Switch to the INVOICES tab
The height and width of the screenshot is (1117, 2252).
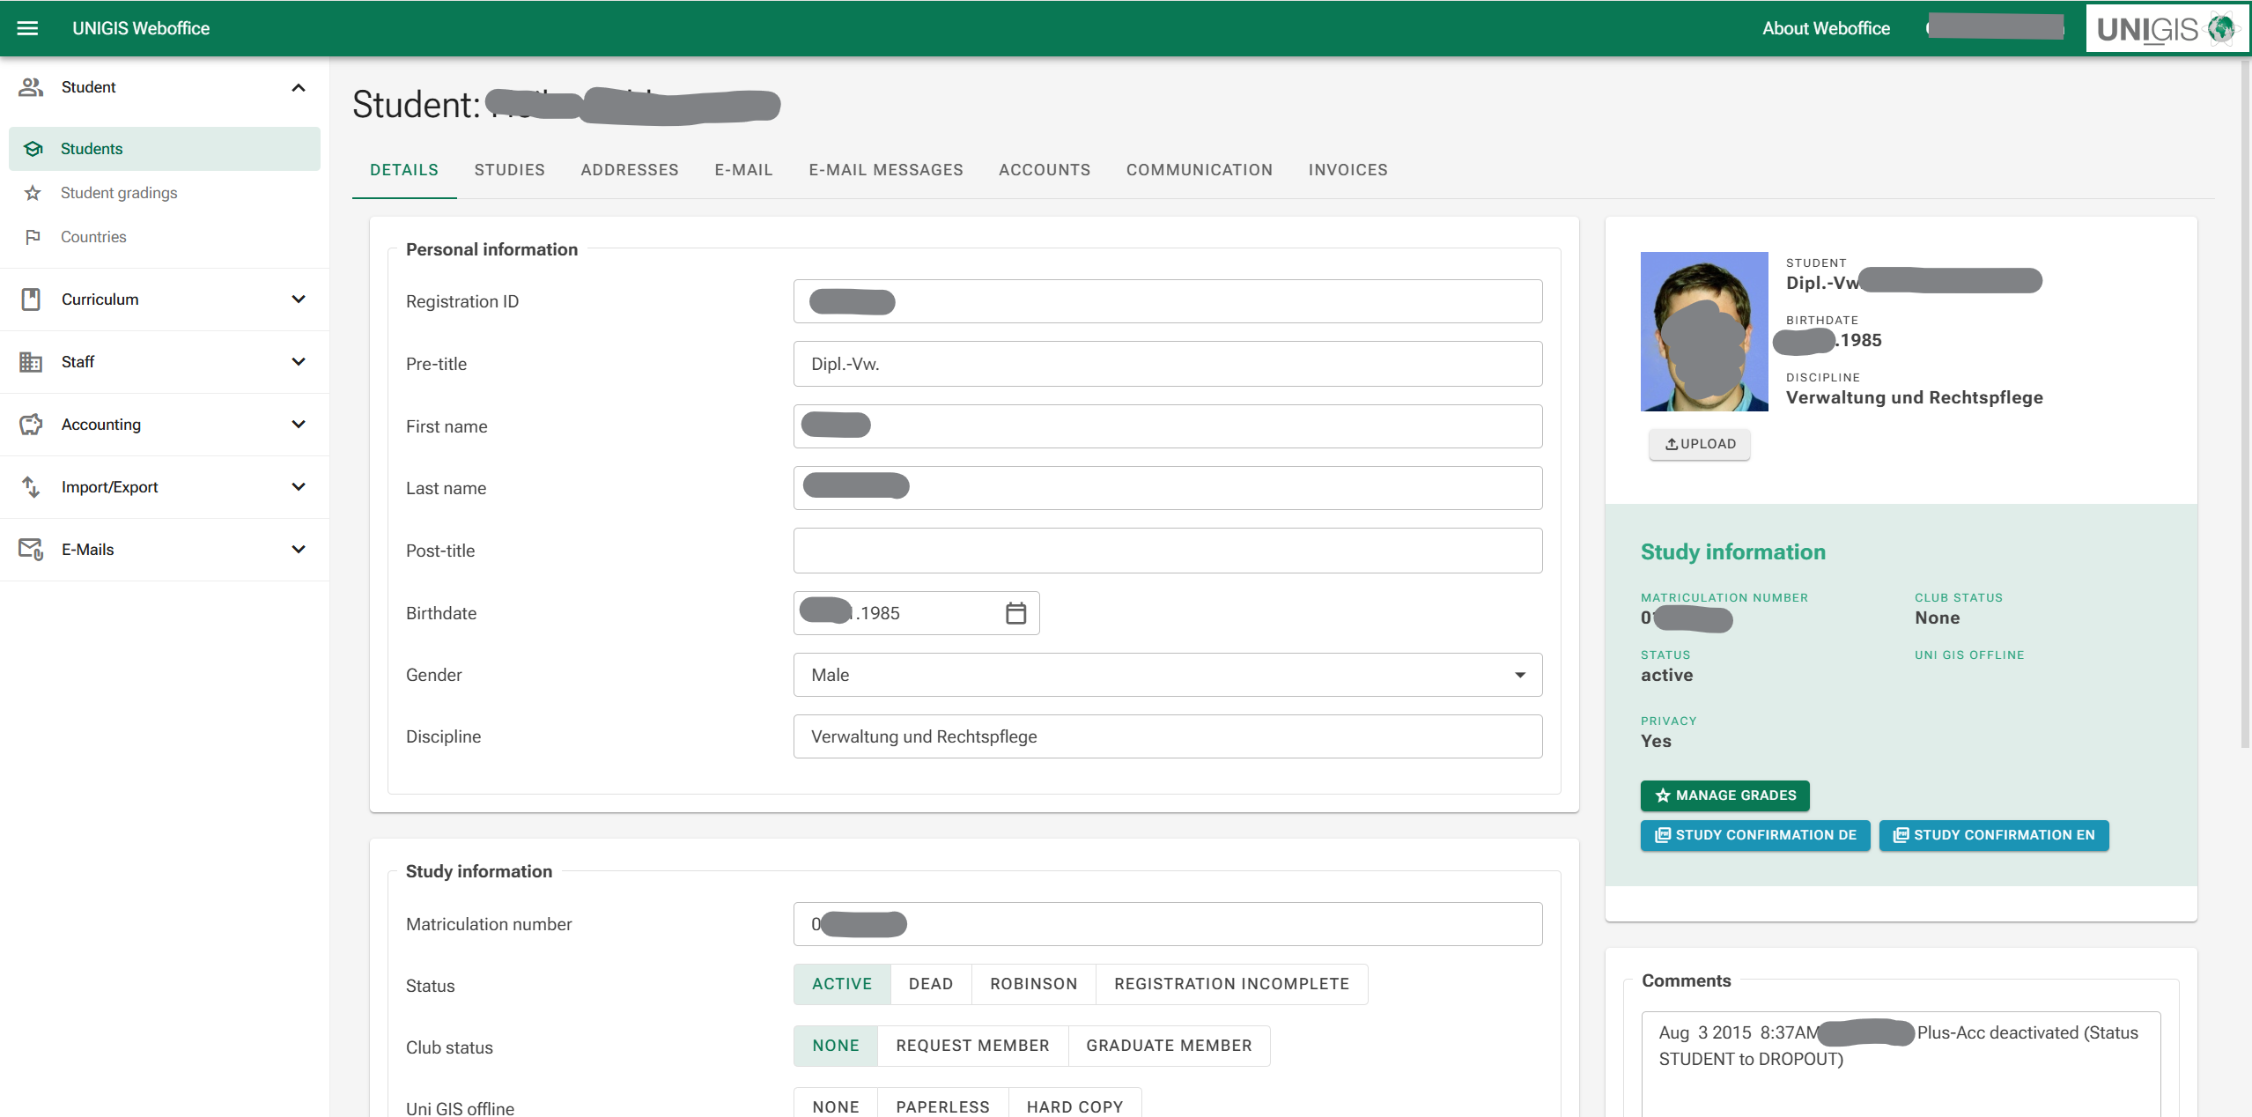1348,170
